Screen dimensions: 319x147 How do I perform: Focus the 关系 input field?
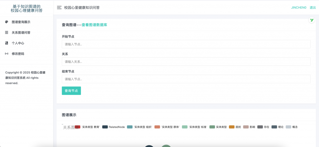click(x=186, y=61)
